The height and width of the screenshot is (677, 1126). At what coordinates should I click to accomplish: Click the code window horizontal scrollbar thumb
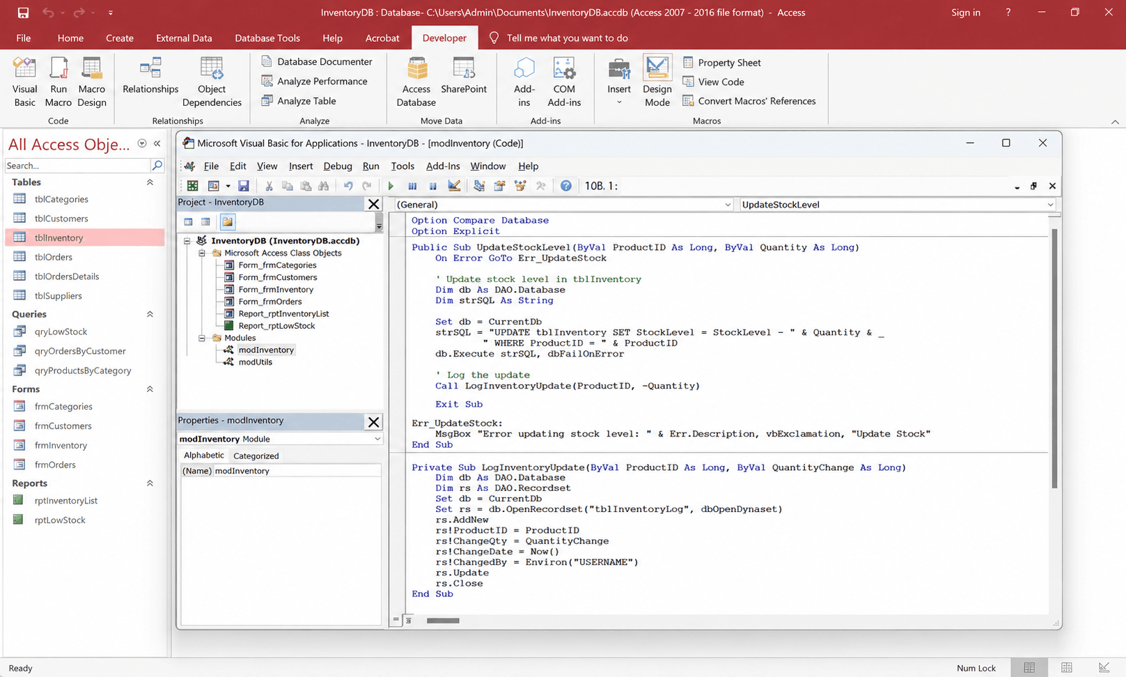(443, 621)
